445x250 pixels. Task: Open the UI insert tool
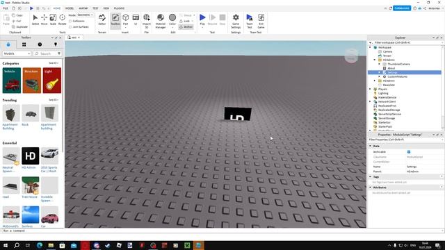tap(136, 19)
